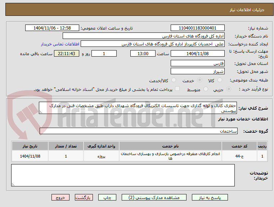The width and height of the screenshot is (274, 207).
Task: Select the کالا/خدمت radio button
Action: [x=174, y=80]
